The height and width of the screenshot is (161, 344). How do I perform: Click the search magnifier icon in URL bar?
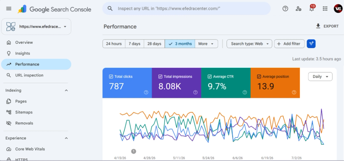click(x=110, y=9)
